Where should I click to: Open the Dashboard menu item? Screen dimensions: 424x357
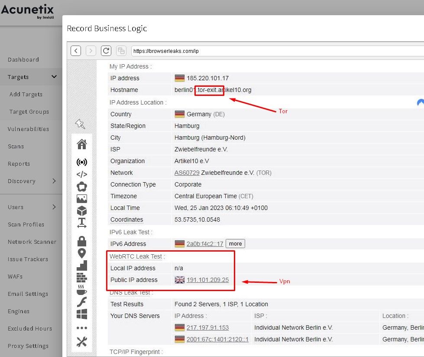23,59
